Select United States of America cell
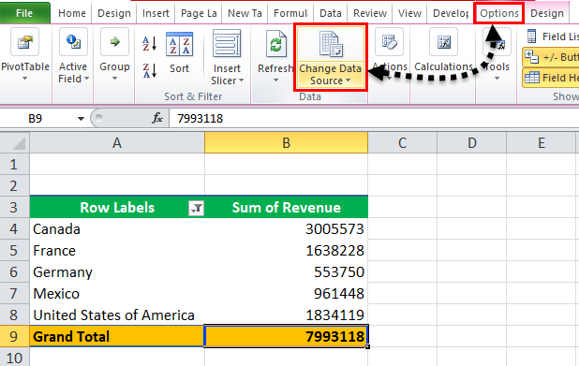The height and width of the screenshot is (366, 579). (x=117, y=315)
